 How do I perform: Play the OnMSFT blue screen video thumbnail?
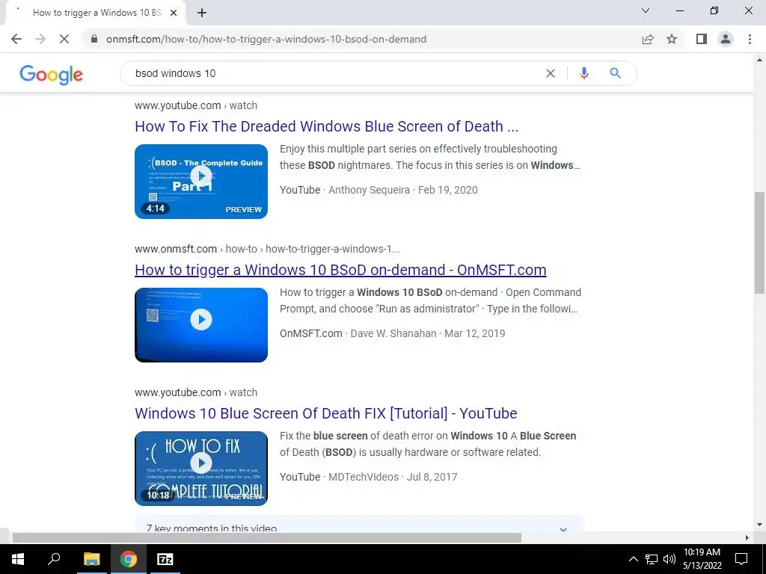[x=201, y=325]
